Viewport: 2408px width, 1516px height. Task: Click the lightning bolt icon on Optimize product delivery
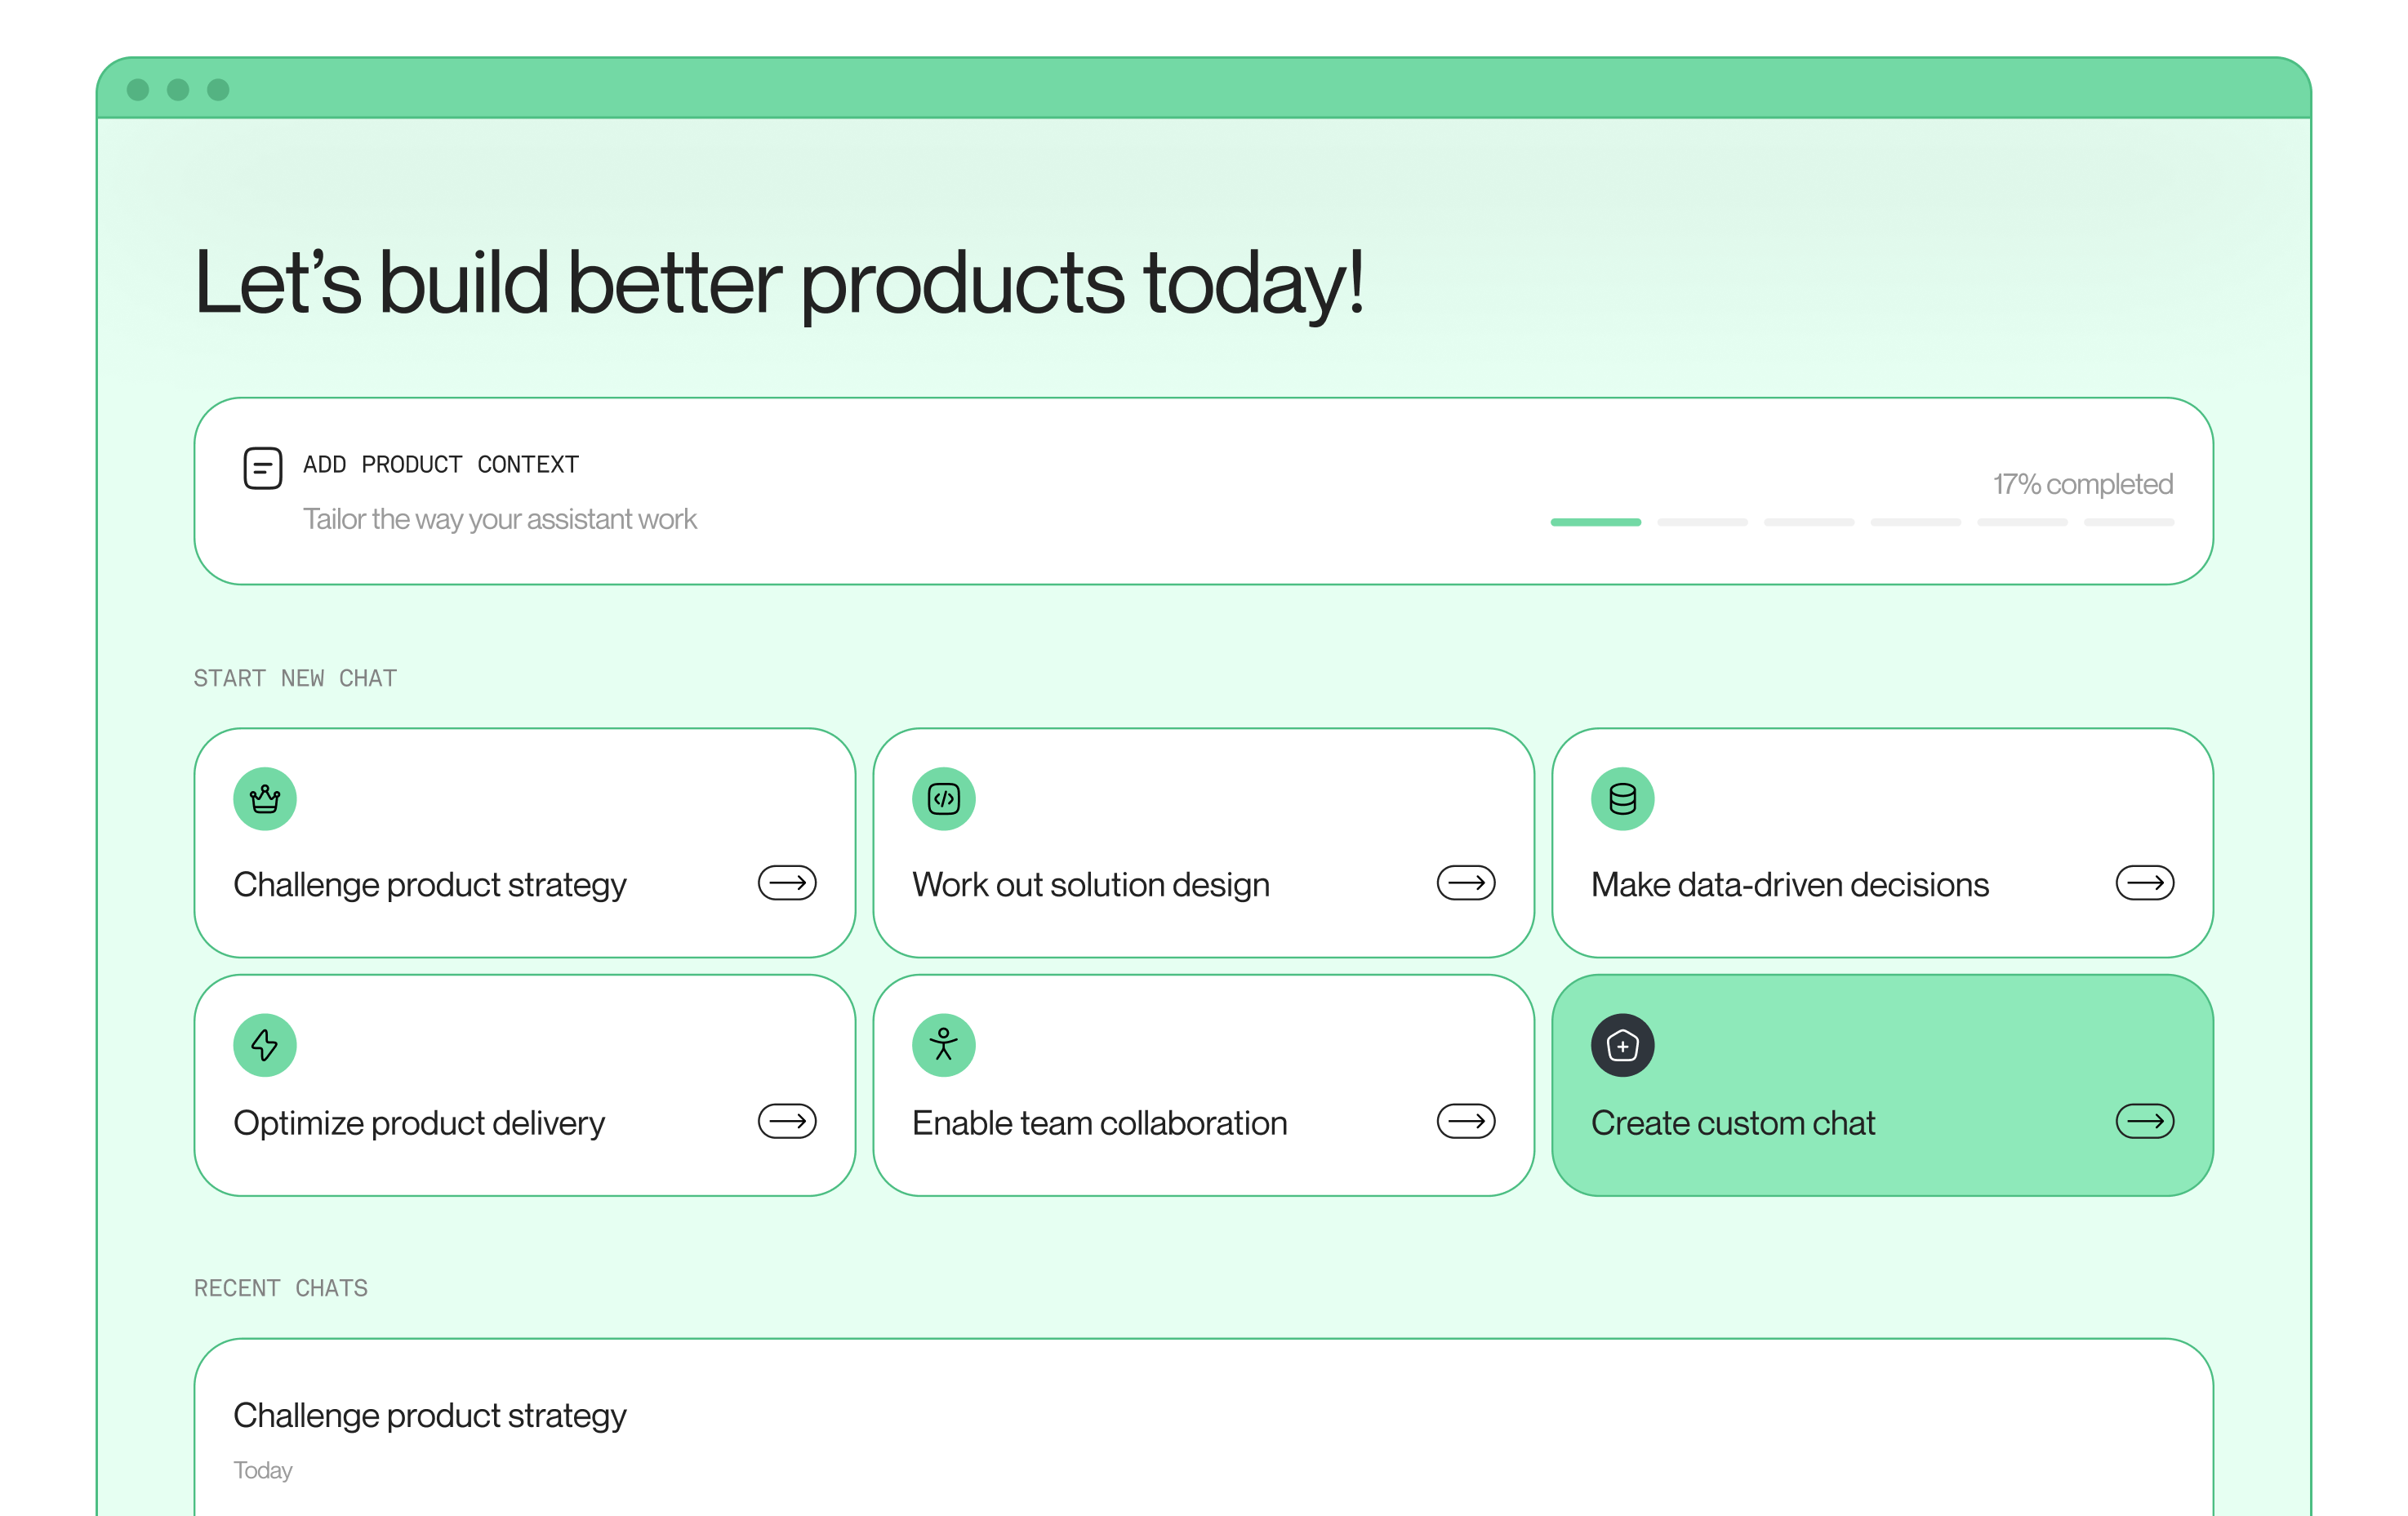(265, 1045)
